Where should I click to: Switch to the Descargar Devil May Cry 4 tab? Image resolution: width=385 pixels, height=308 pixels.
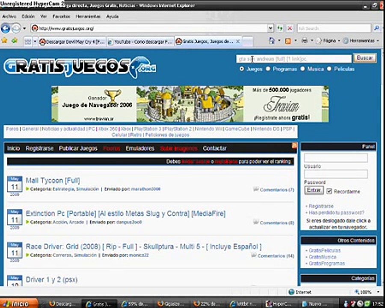coord(72,42)
